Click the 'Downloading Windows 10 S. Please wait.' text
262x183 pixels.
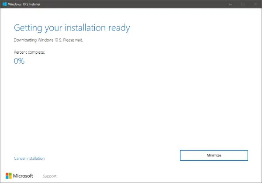48,40
